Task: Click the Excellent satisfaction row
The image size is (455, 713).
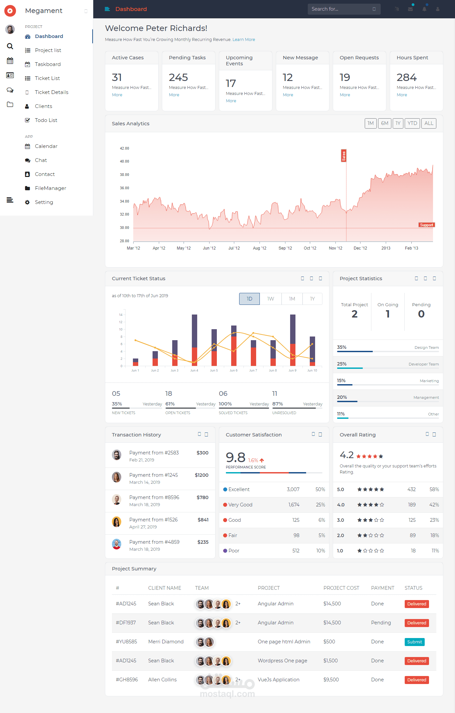Action: (274, 489)
